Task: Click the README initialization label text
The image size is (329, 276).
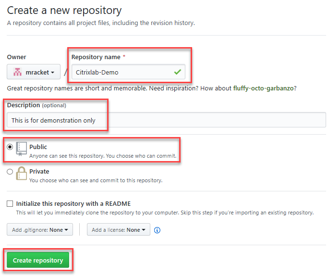Action: (x=73, y=203)
